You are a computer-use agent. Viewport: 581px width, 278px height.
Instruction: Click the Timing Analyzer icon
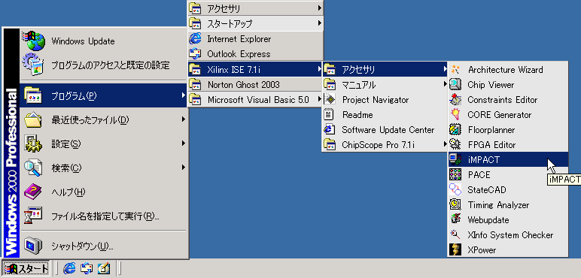click(x=455, y=204)
